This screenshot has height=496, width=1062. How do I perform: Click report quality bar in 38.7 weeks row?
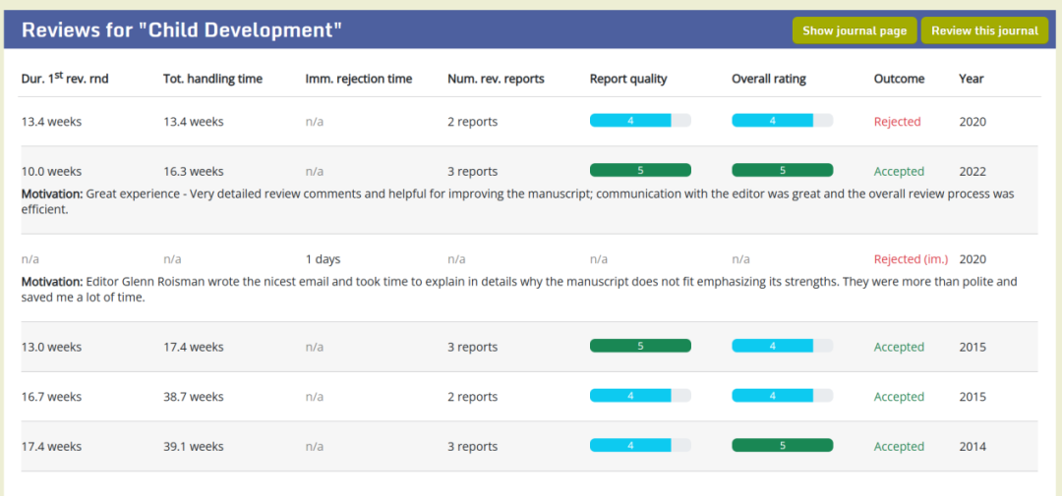coord(640,396)
